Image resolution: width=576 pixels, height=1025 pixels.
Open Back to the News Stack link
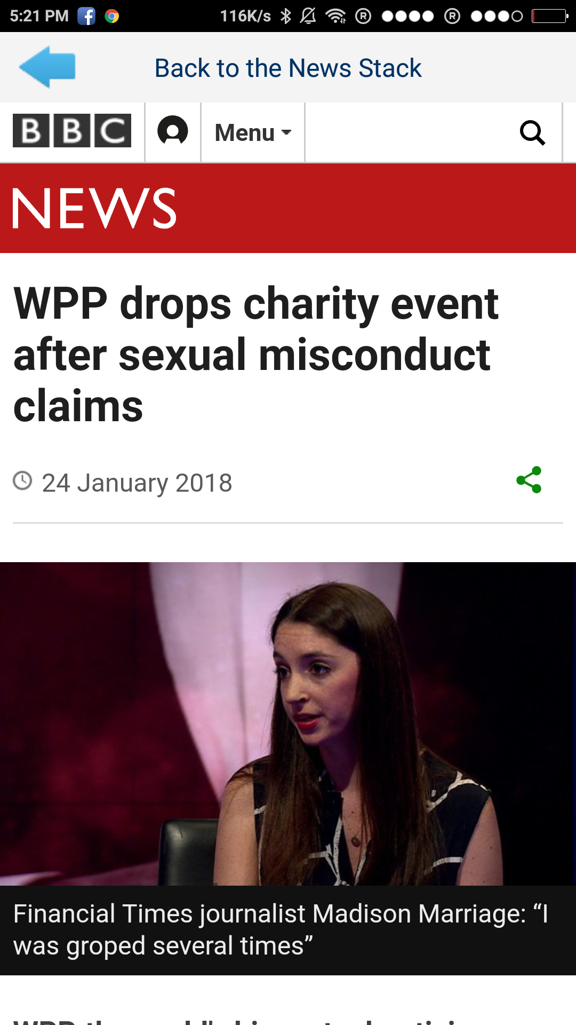288,68
